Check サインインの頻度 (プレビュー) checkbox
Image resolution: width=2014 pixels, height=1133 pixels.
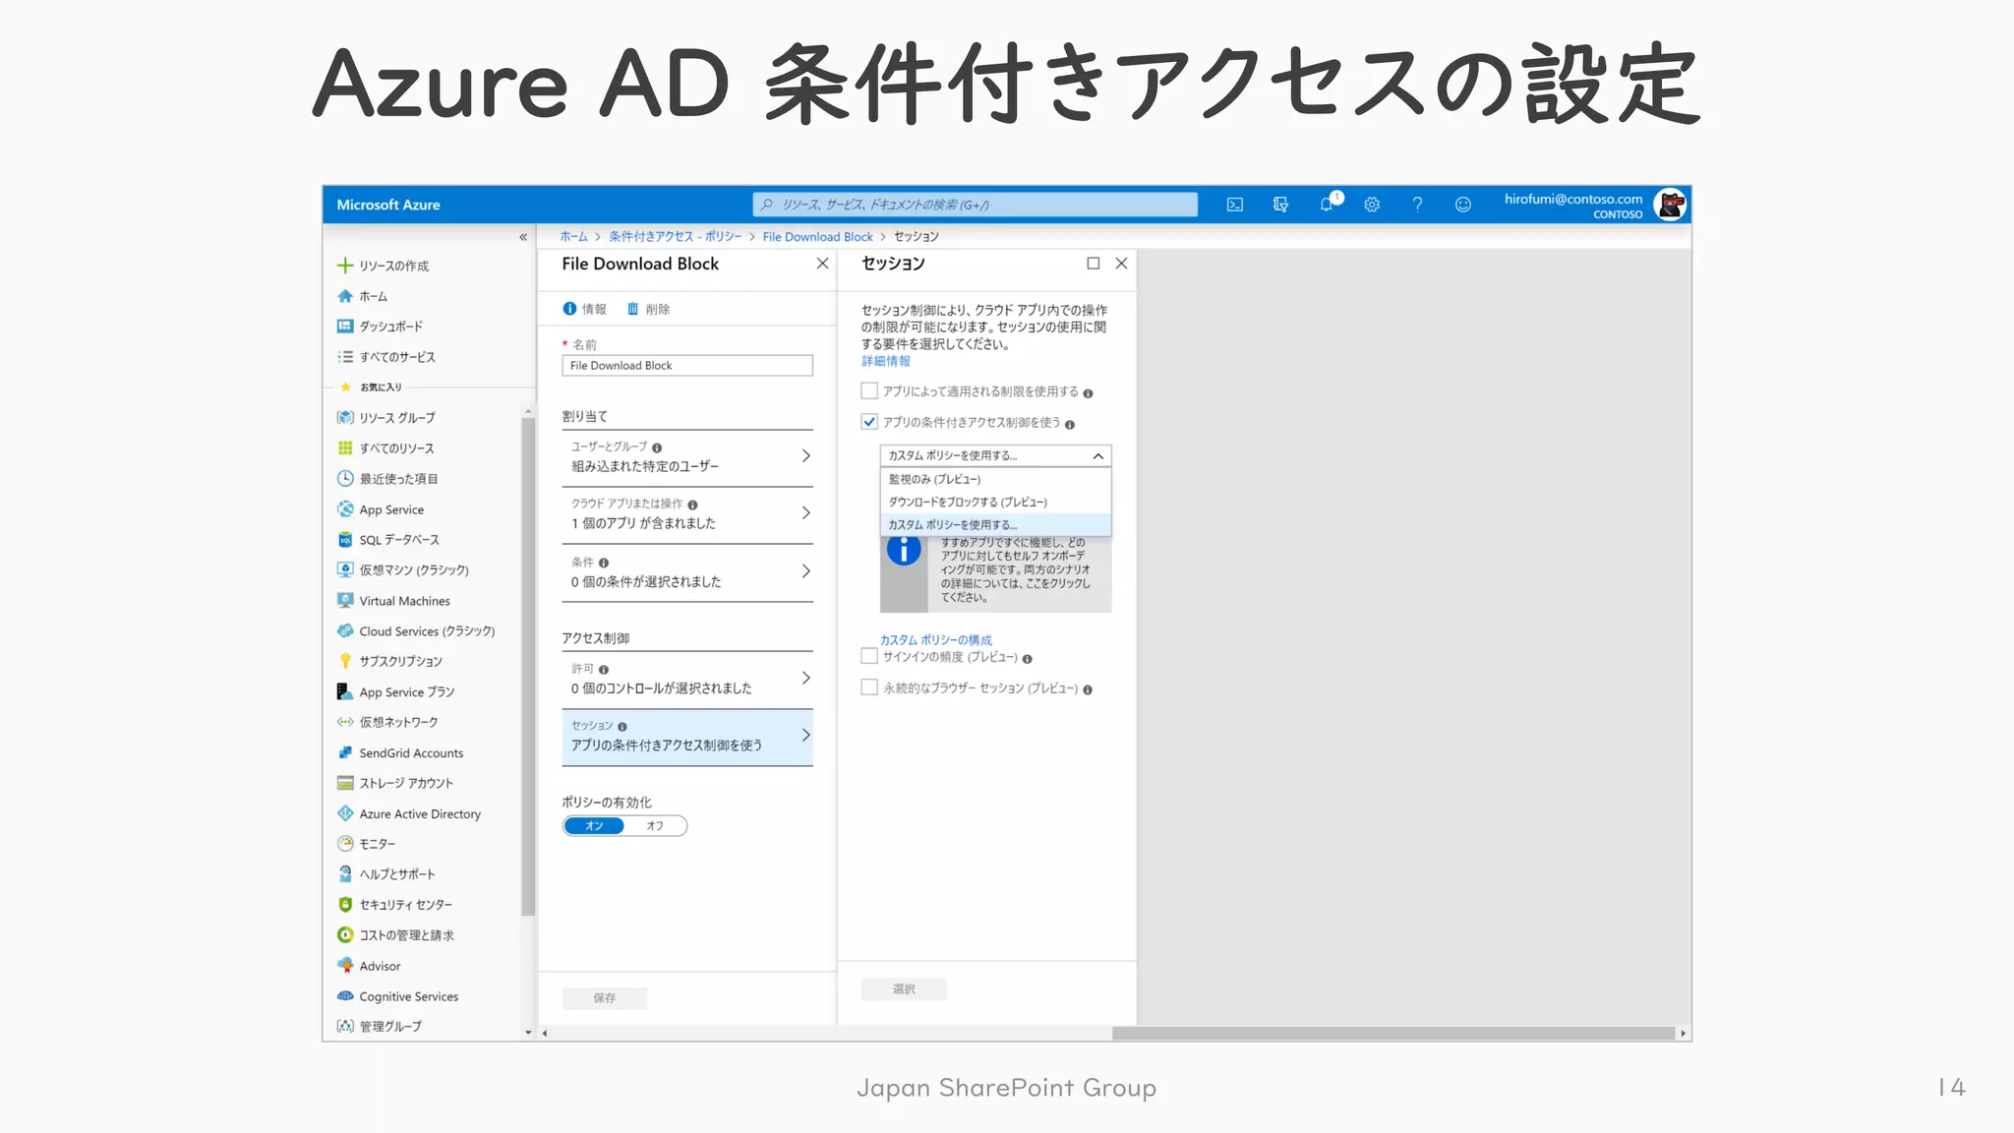coord(869,656)
